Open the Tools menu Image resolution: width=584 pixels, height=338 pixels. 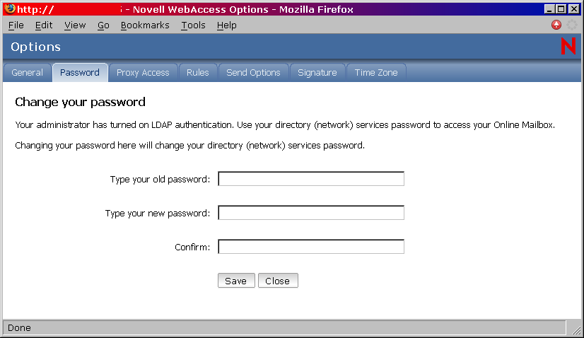(193, 25)
